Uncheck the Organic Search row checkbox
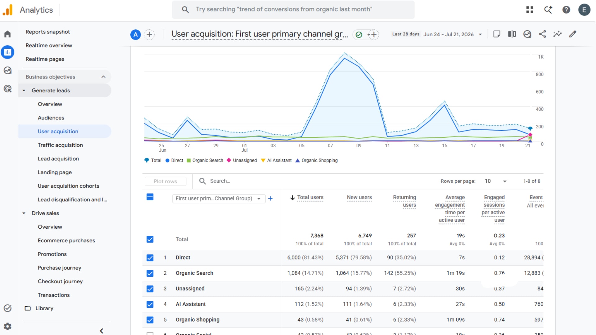This screenshot has width=596, height=335. pos(150,273)
